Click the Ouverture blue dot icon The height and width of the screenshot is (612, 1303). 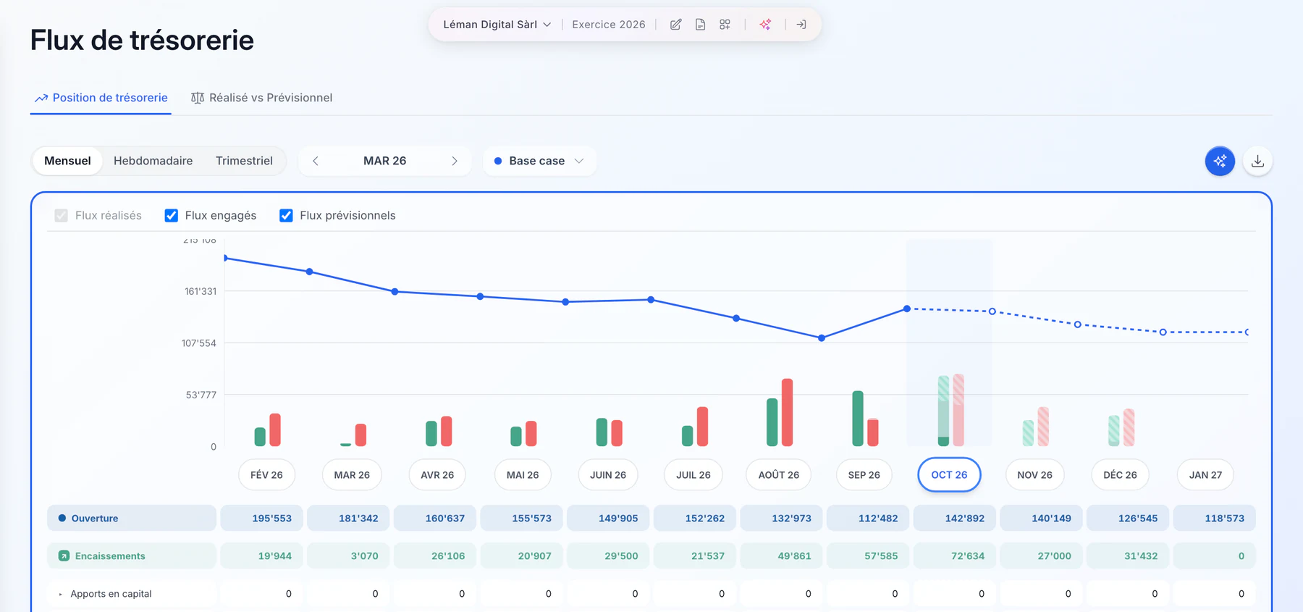click(x=62, y=519)
